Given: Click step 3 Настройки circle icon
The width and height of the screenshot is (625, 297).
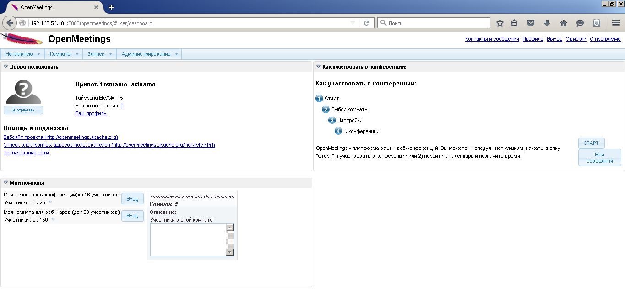Looking at the screenshot, I should pos(332,120).
